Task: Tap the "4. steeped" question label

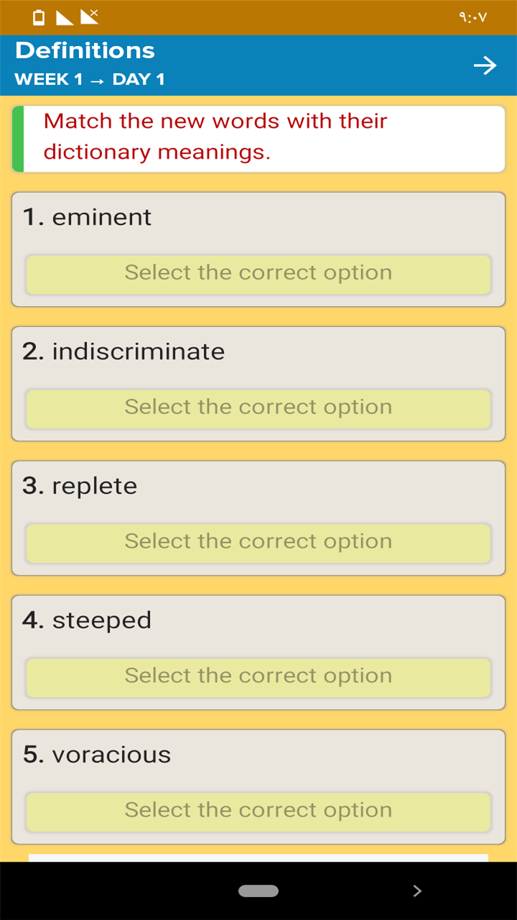Action: coord(87,620)
